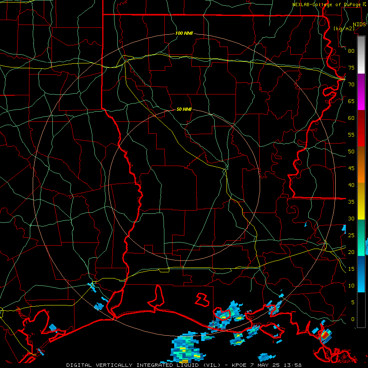Pick the green-teal segment of the color bar

(x=361, y=238)
